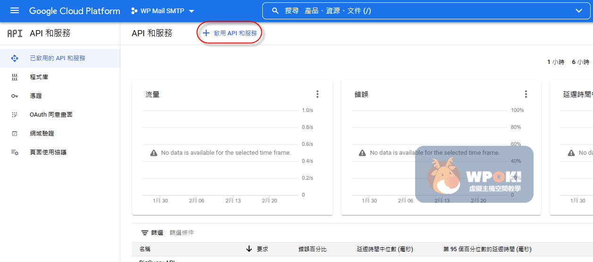Screen dimensions: 593x262
Task: Click the credentials (憑證) key icon
Action: [x=15, y=96]
